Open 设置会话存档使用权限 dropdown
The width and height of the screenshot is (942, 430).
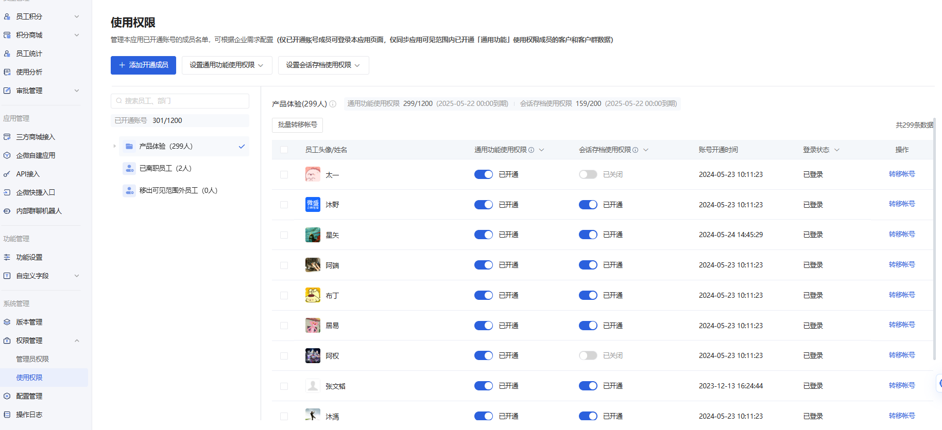(x=323, y=65)
